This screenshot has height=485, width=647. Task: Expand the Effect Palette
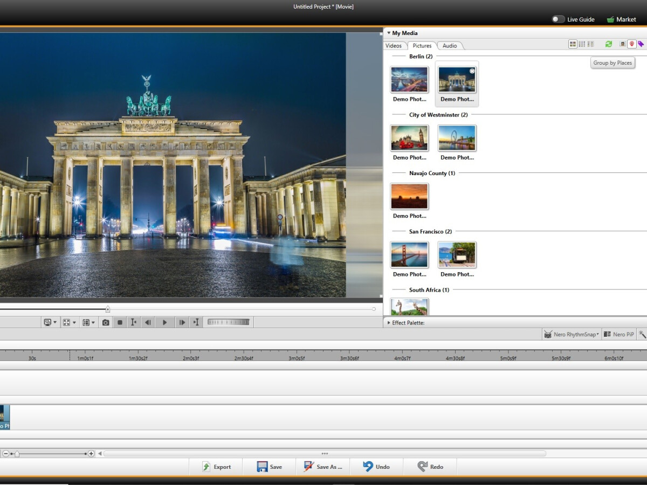[388, 323]
